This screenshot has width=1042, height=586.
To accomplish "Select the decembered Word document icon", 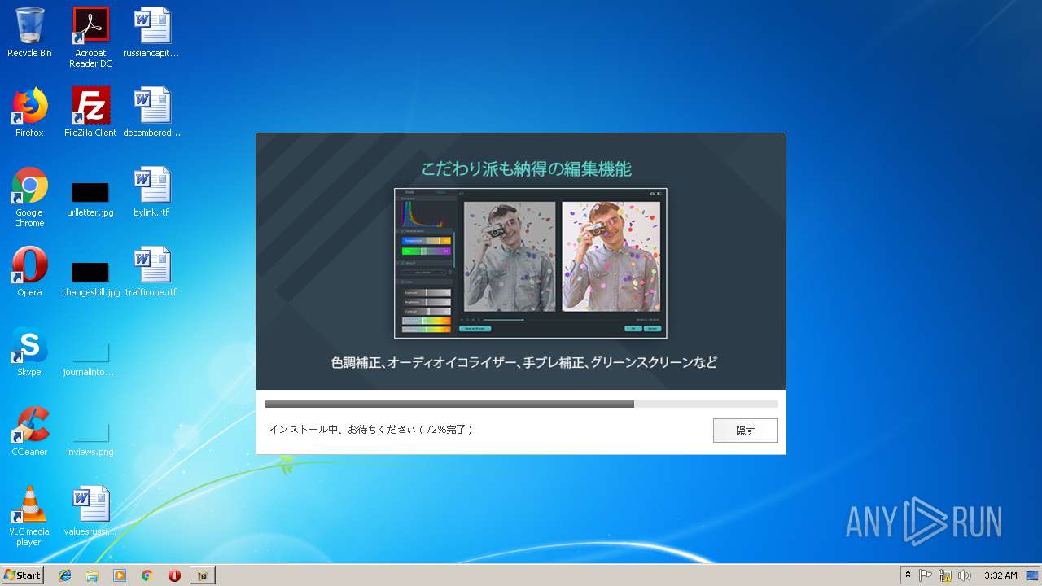I will [151, 112].
